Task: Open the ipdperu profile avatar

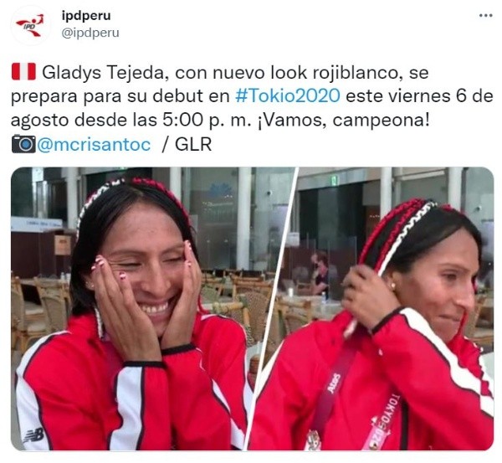Action: point(29,25)
